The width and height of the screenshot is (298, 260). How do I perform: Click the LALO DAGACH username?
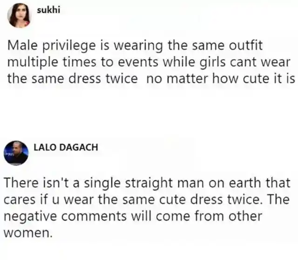pos(66,147)
